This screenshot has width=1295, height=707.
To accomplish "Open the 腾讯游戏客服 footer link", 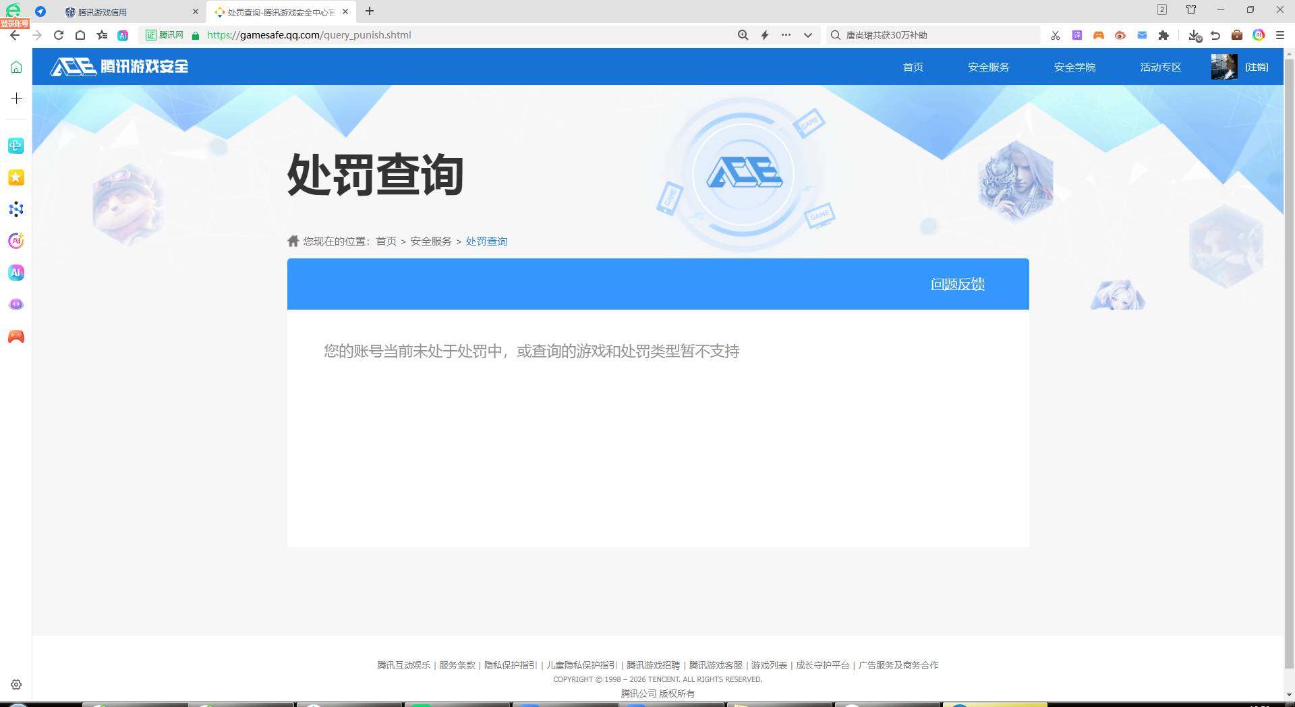I will click(716, 665).
